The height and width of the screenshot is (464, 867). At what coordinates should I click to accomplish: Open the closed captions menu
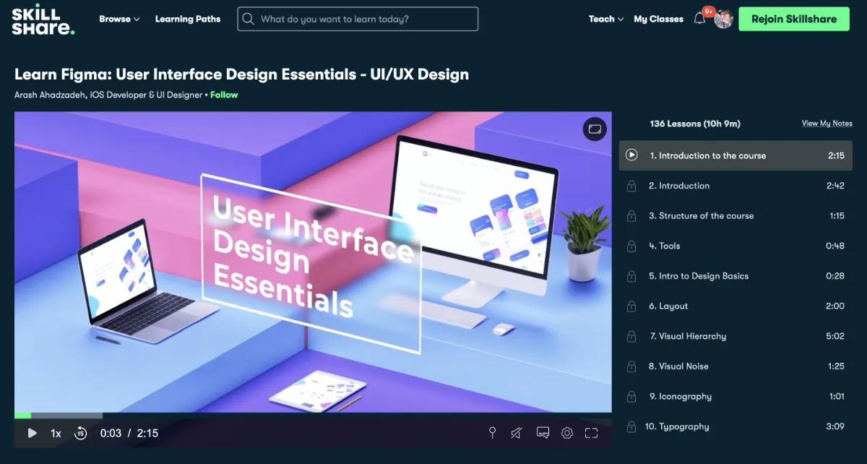coord(541,432)
